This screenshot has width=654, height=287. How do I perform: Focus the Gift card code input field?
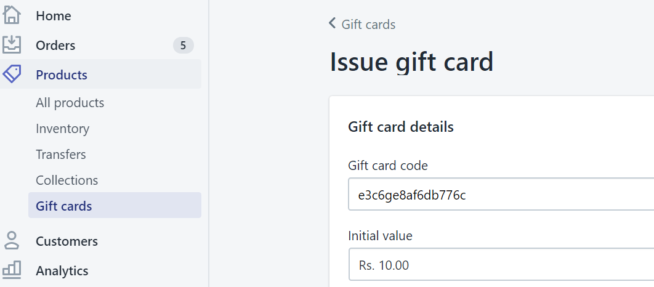tap(500, 195)
